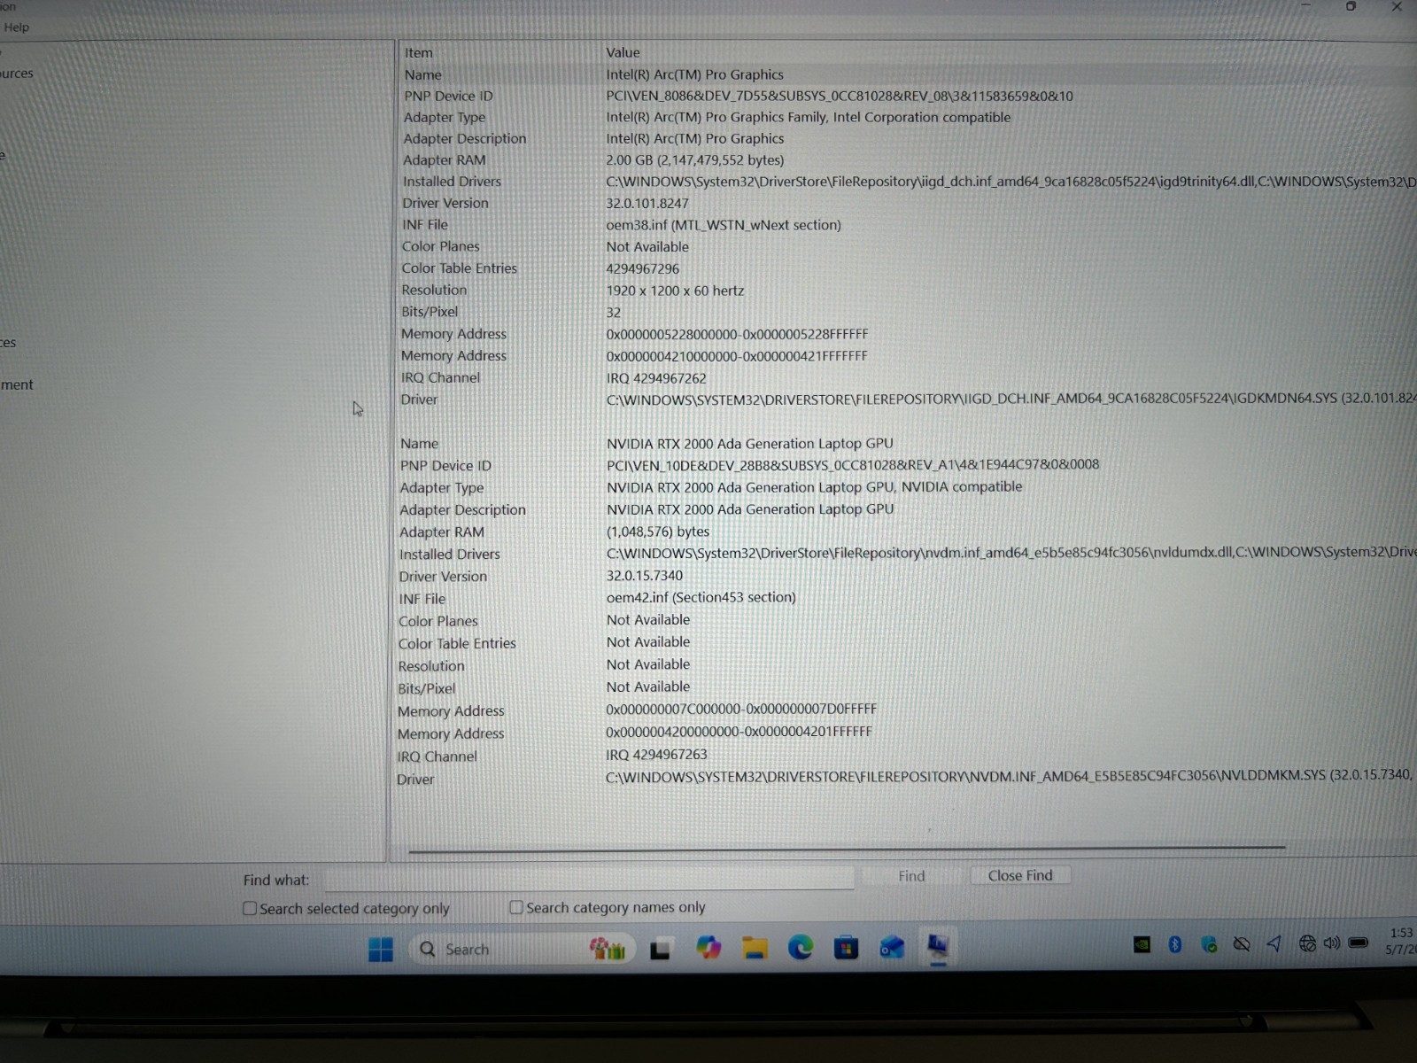Select Driver Version 32.0.101.8247 value
Viewport: 1417px width, 1063px height.
[647, 203]
